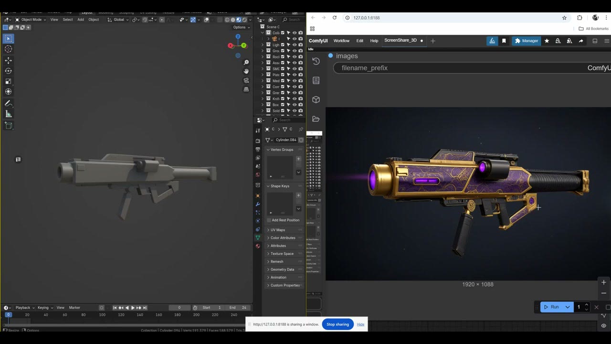This screenshot has height=344, width=611.
Task: Click the ComfyUI share arrow icon
Action: click(581, 41)
